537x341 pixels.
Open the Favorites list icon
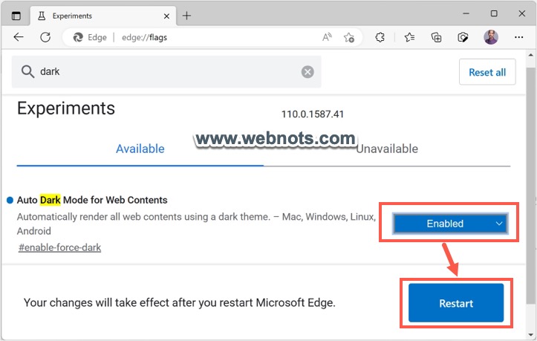pos(409,37)
